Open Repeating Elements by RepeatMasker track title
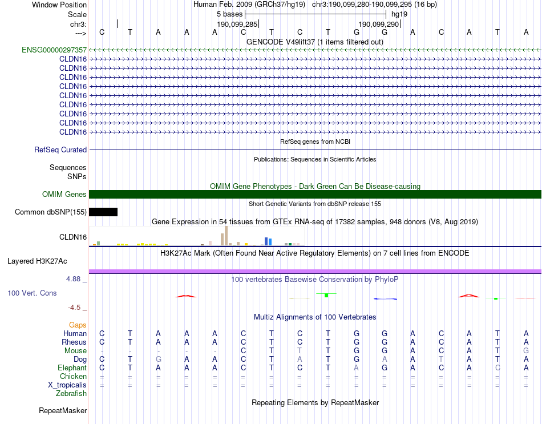 click(x=315, y=402)
